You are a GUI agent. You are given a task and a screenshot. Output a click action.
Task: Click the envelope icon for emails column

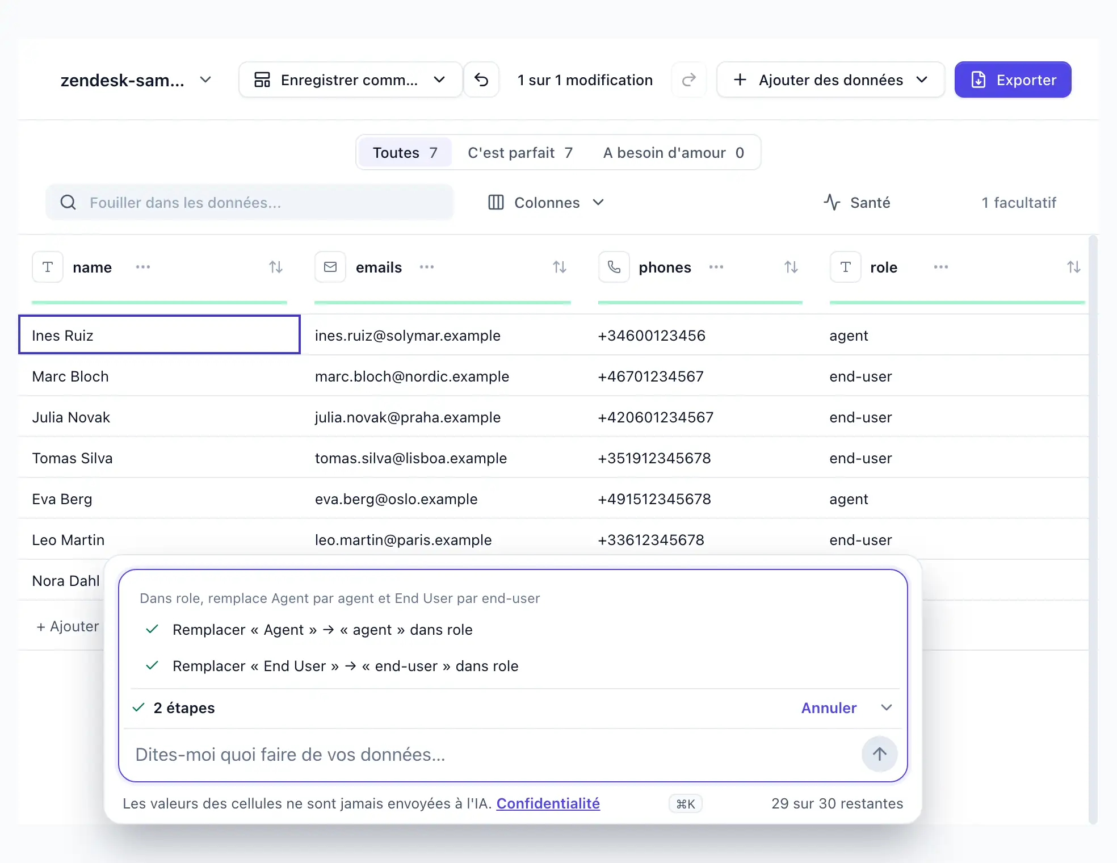pos(330,267)
